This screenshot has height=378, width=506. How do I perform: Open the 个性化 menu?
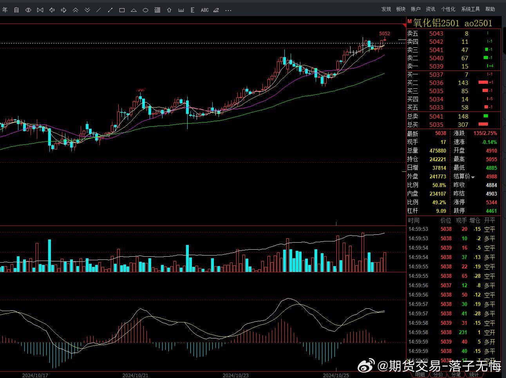coord(448,9)
